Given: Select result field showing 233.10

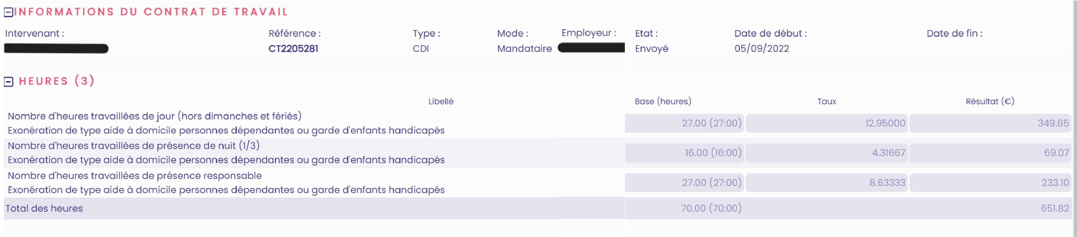Looking at the screenshot, I should 989,183.
